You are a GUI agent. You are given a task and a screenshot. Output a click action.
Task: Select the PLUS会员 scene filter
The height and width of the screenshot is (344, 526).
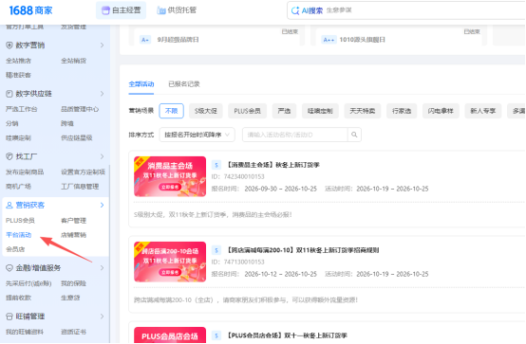[247, 111]
